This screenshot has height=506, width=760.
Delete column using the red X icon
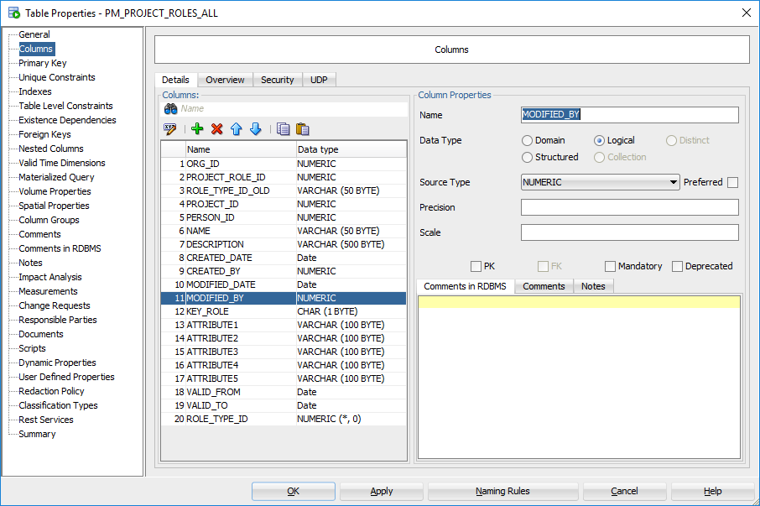tap(216, 128)
